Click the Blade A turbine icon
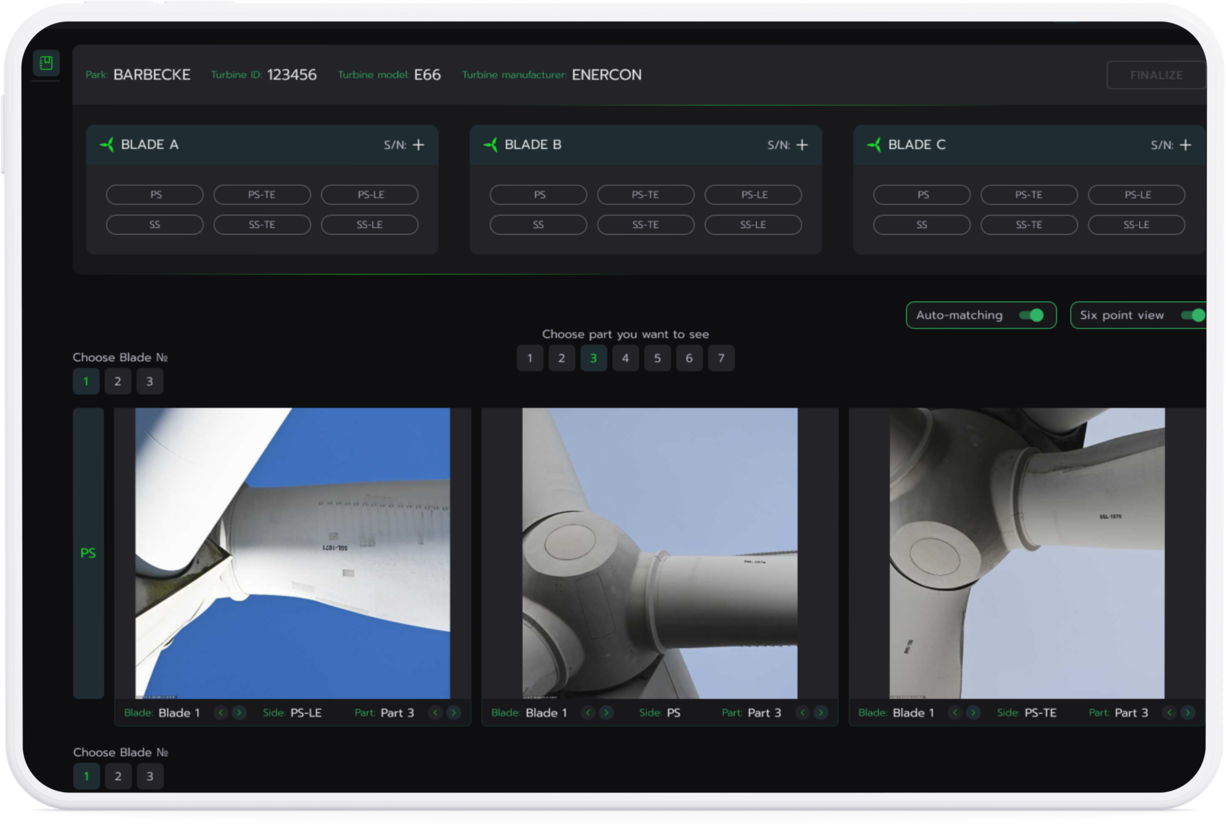 pyautogui.click(x=107, y=144)
